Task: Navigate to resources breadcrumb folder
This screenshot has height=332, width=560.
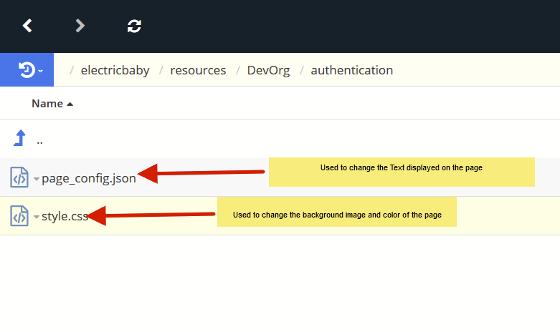Action: click(198, 70)
